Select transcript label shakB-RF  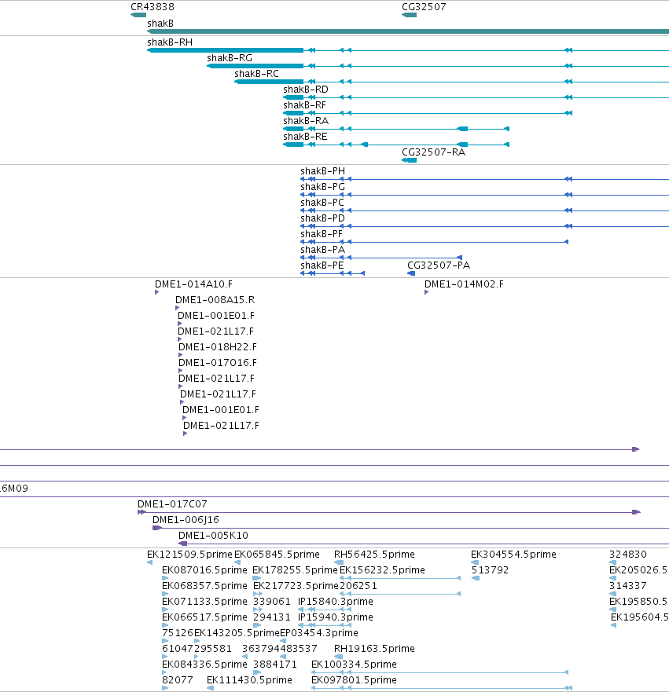[304, 105]
